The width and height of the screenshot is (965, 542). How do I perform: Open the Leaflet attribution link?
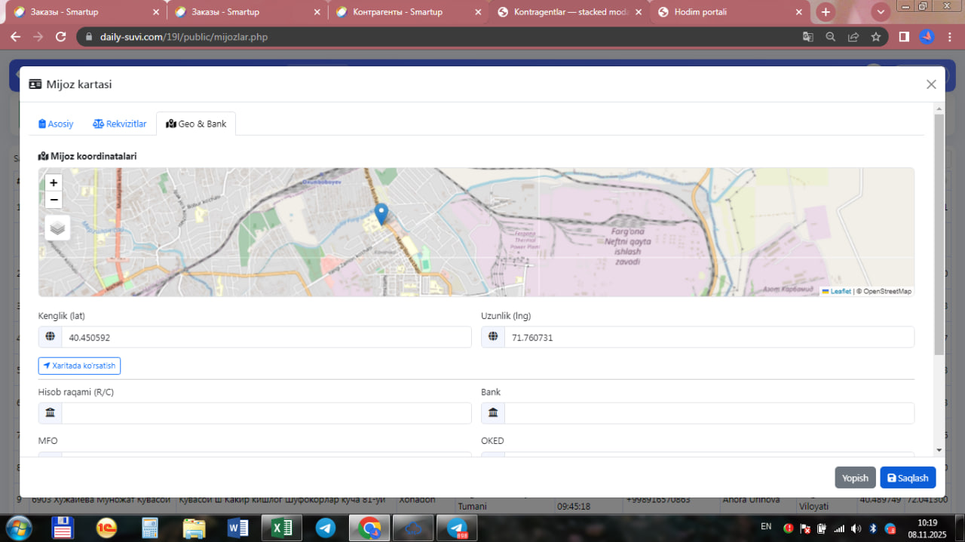coord(841,291)
